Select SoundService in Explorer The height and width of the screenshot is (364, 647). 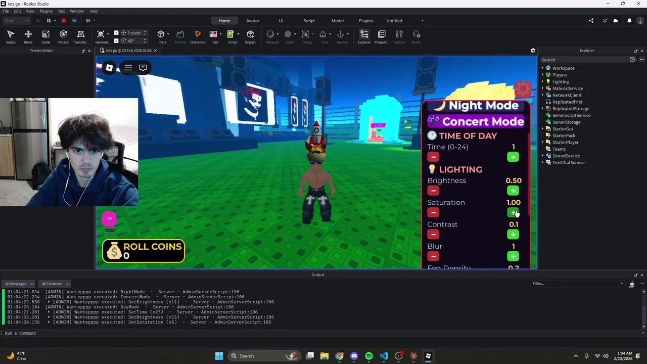pyautogui.click(x=566, y=156)
